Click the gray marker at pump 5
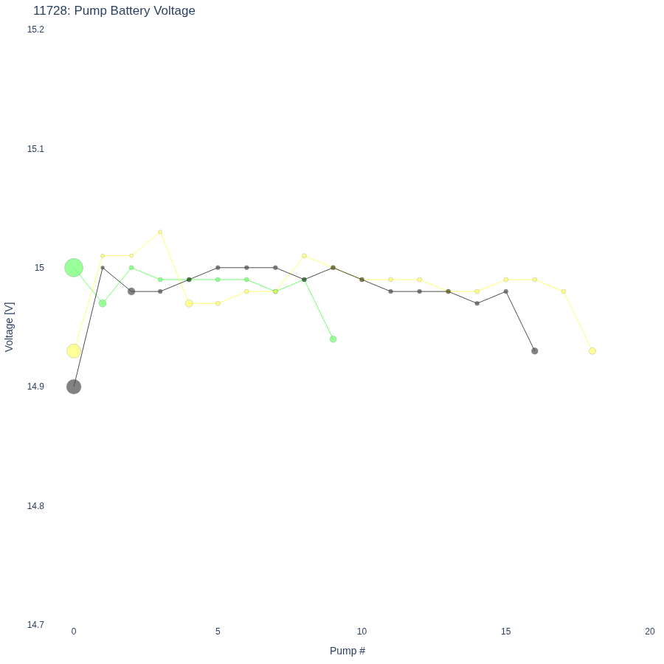Screen dimensions: 664x664 [218, 268]
